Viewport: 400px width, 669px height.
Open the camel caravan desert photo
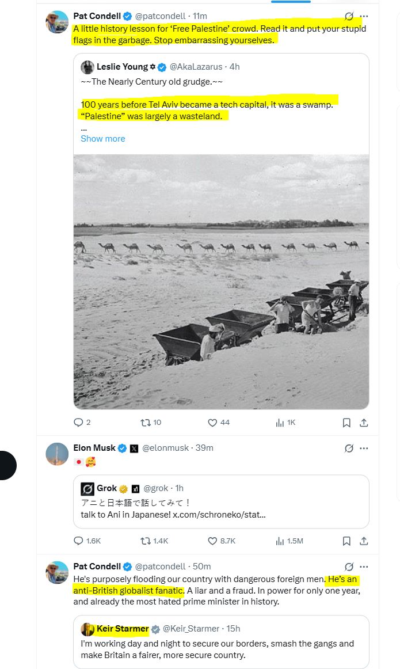point(221,282)
